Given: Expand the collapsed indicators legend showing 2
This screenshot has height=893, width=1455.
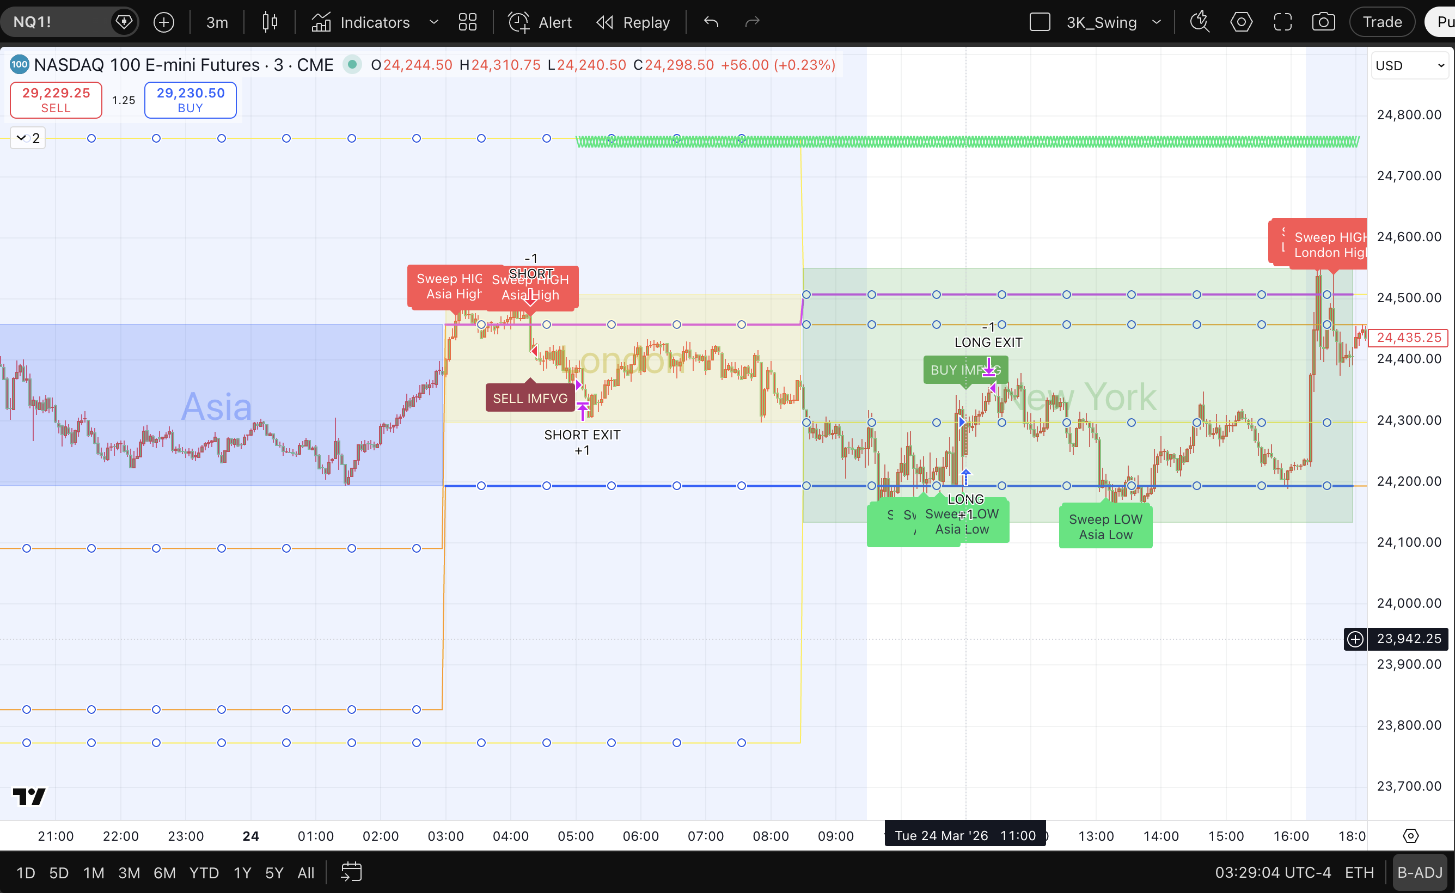Looking at the screenshot, I should (28, 138).
